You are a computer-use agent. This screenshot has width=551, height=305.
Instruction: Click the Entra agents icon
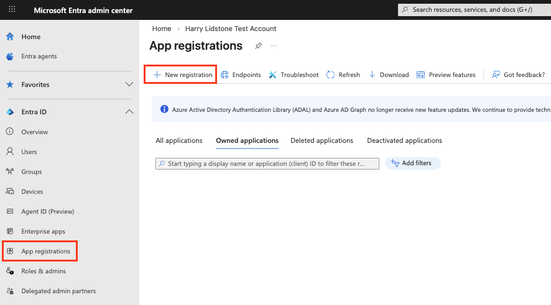tap(10, 56)
